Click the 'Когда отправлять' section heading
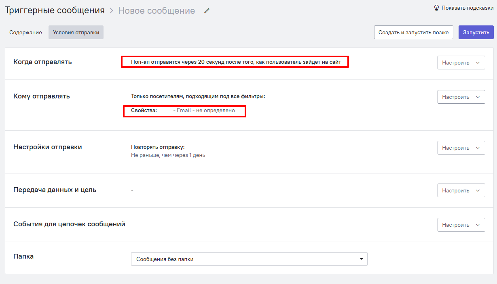Screen dimensions: 497x284 (x=42, y=62)
